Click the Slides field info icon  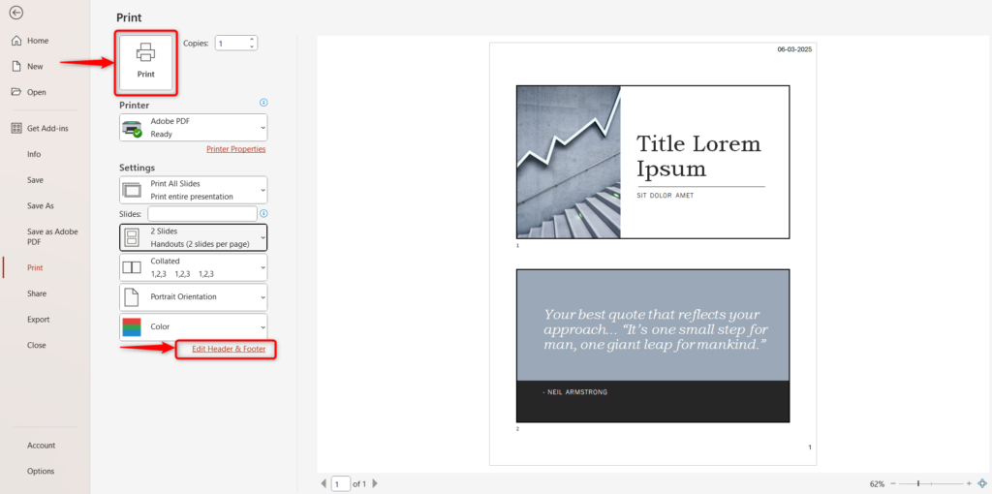(263, 213)
